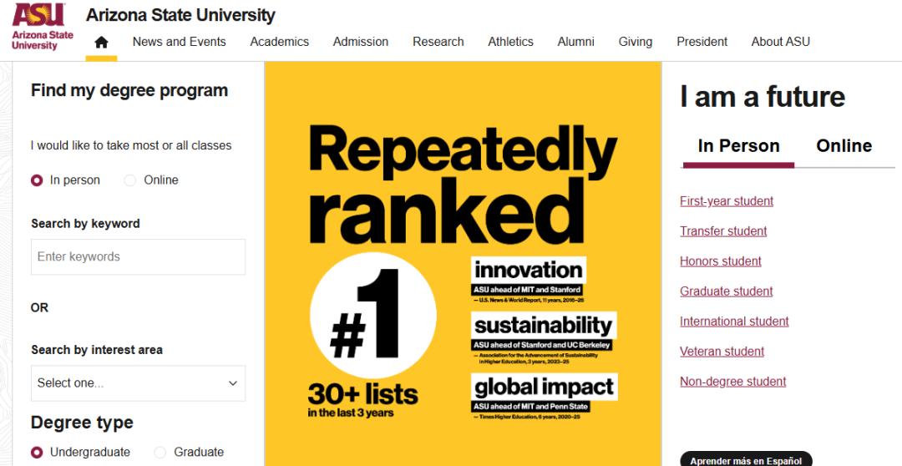Open the International student link
This screenshot has height=466, width=902.
734,322
